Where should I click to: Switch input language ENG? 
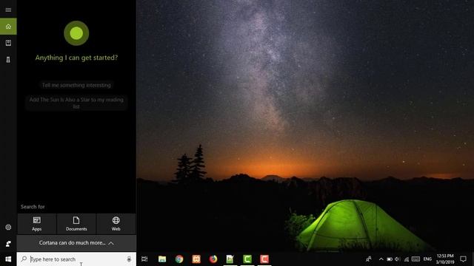(427, 259)
